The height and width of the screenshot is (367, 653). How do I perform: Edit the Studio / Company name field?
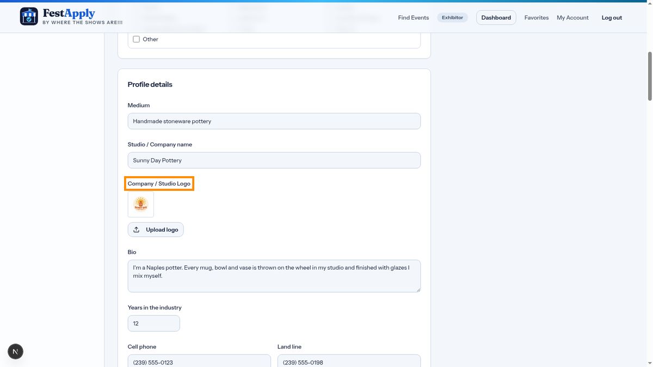pyautogui.click(x=274, y=160)
